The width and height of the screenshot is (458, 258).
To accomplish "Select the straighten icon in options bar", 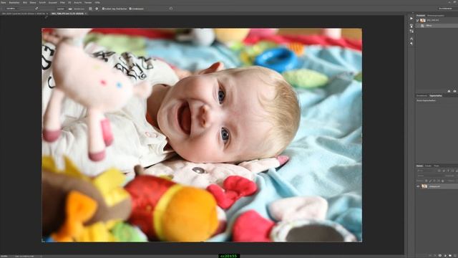I will tap(70, 9).
